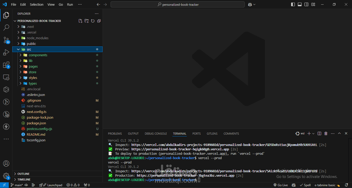Expand the .vercel folder
352x188 pixels.
[x=57, y=32]
